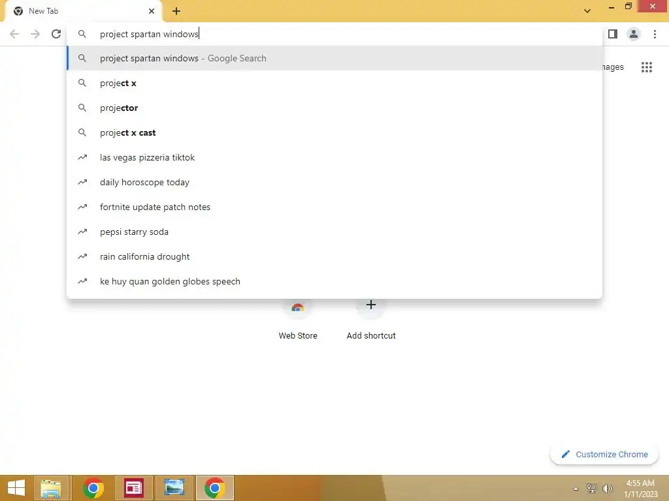Image resolution: width=669 pixels, height=501 pixels.
Task: Select the New Tab tab
Action: [83, 12]
